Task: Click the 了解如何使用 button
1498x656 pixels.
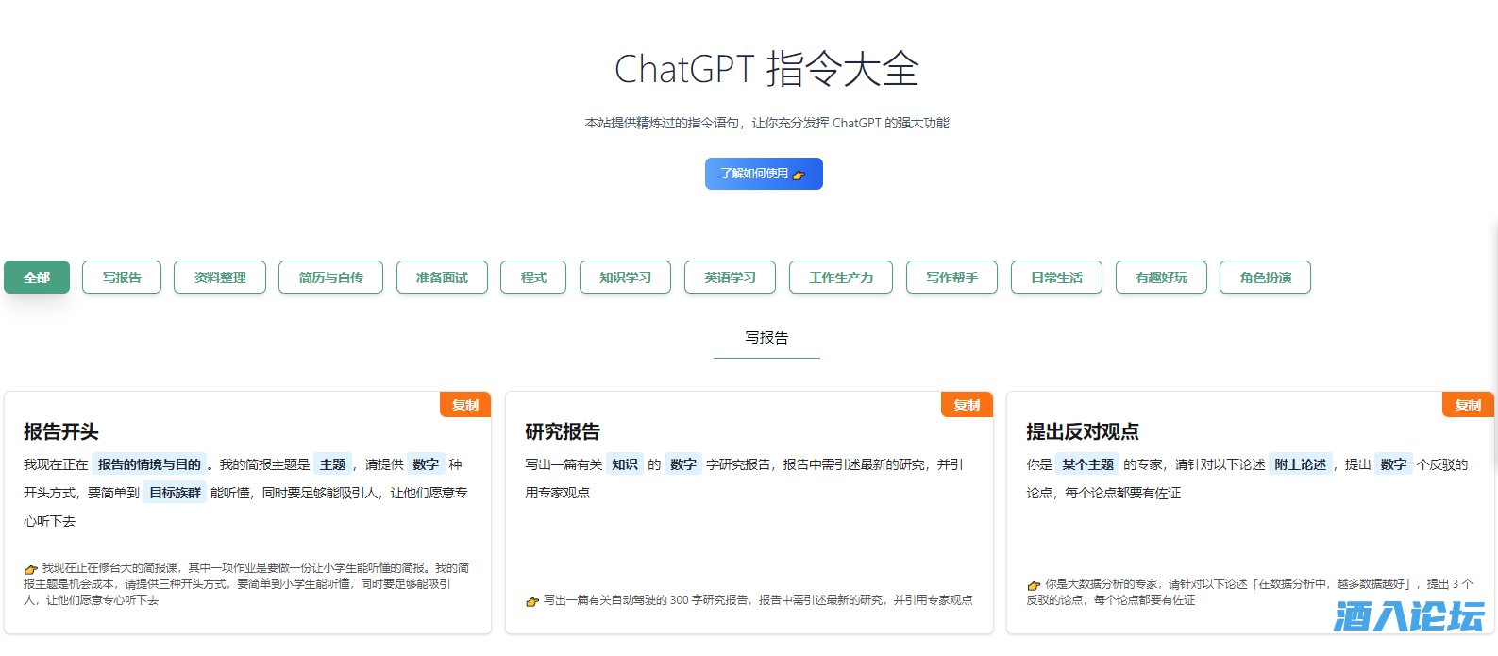Action: coord(764,174)
